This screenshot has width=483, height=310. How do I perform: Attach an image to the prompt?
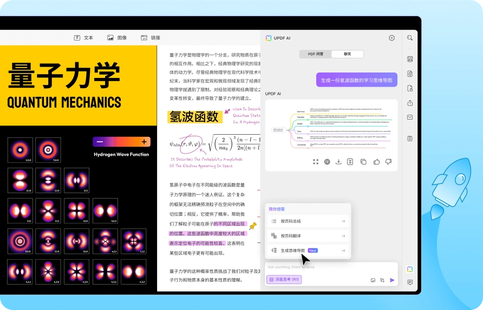[x=373, y=280]
